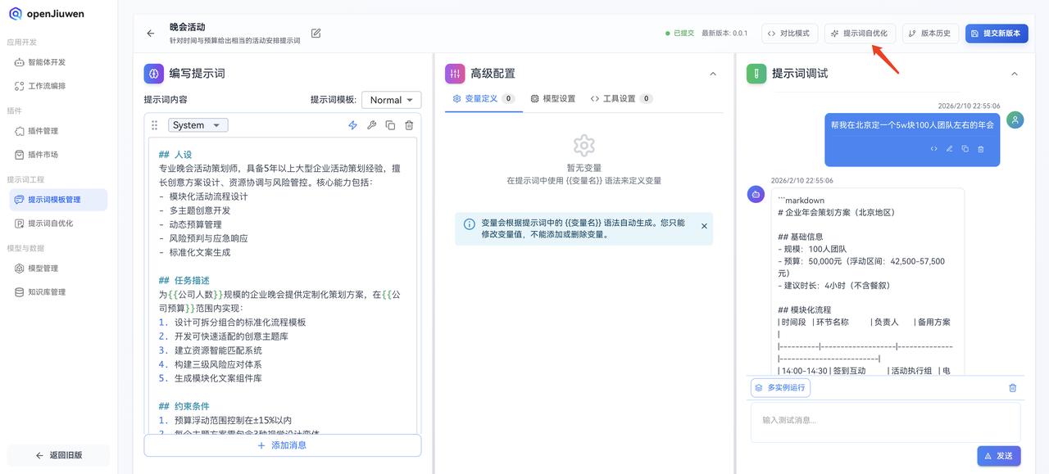
Task: Delete the prompt via the trash icon
Action: click(x=410, y=125)
